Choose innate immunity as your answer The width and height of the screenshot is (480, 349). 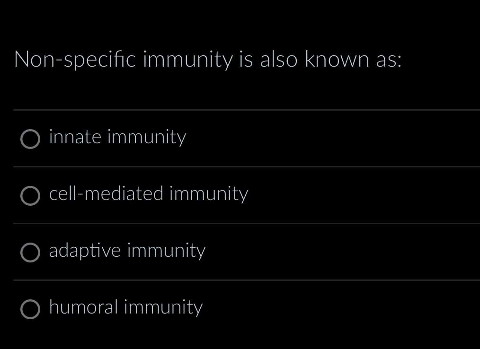click(x=118, y=138)
